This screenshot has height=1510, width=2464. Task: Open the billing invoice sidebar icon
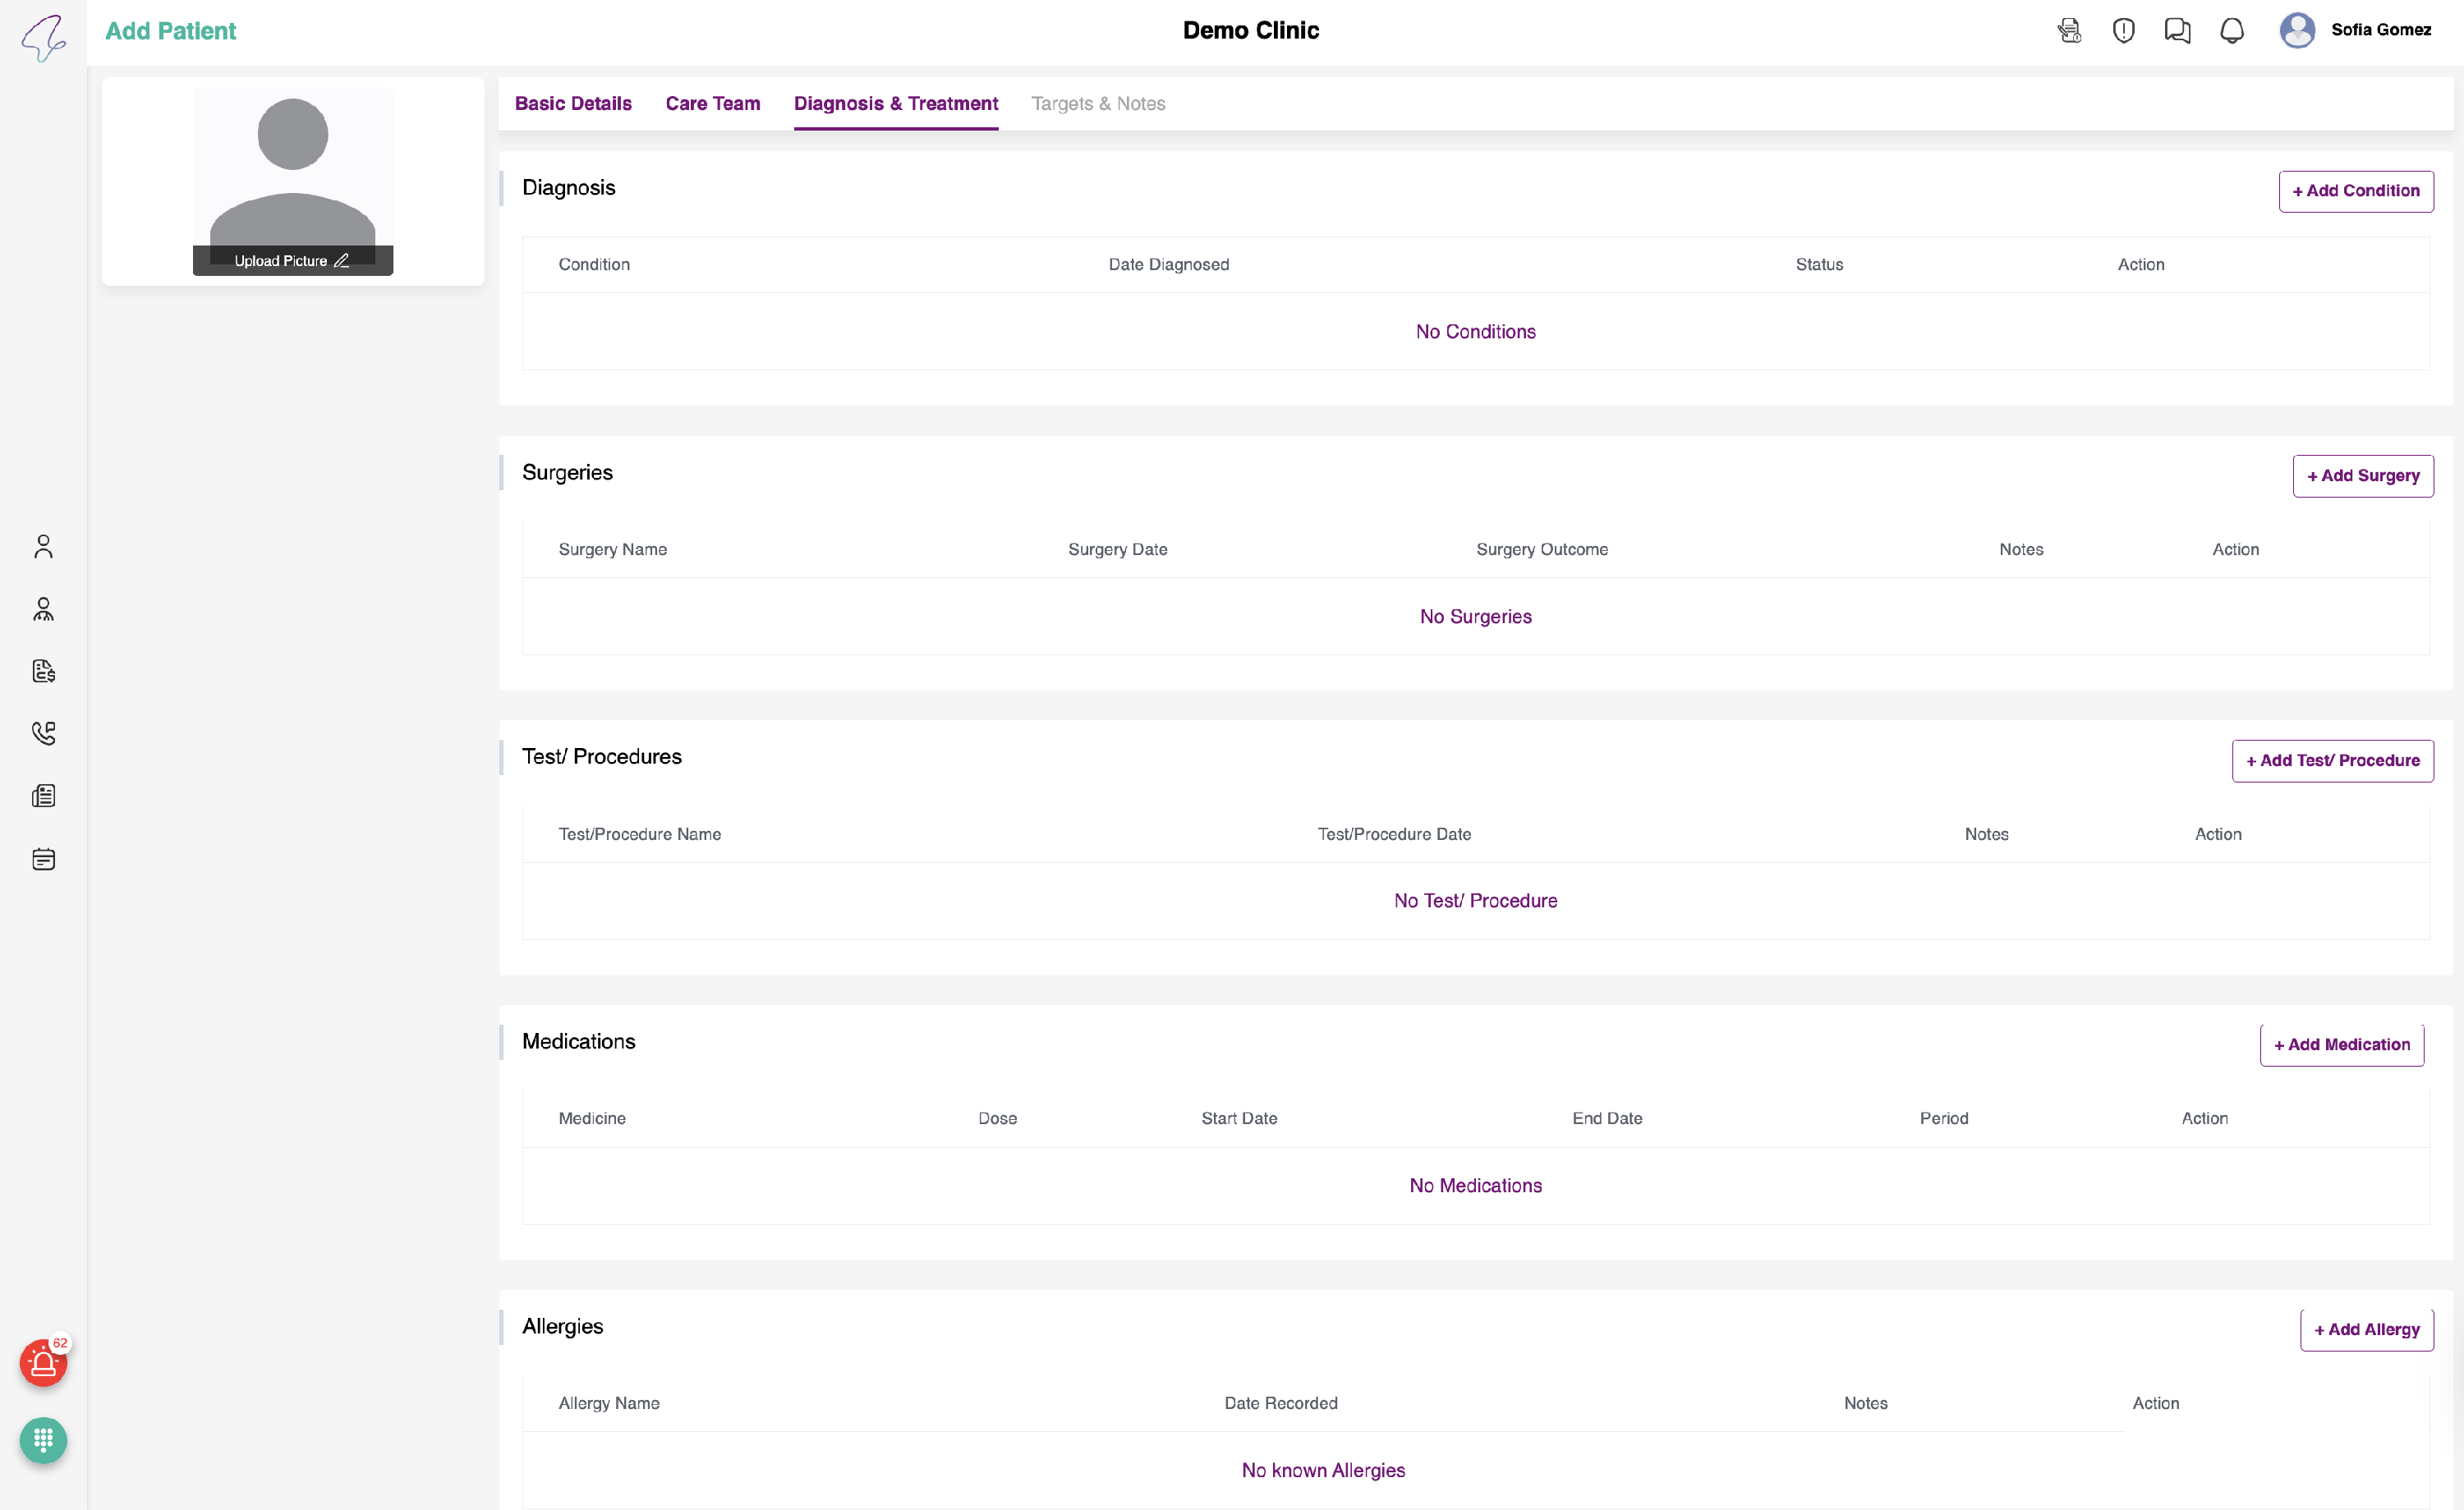43,671
